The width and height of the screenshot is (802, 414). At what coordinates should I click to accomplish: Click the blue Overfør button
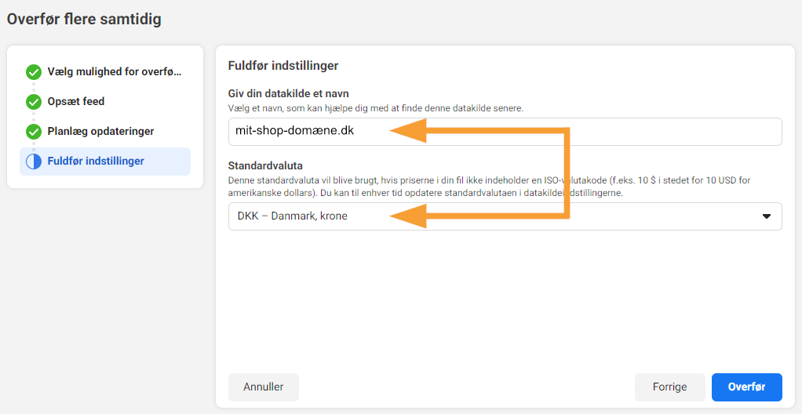747,387
